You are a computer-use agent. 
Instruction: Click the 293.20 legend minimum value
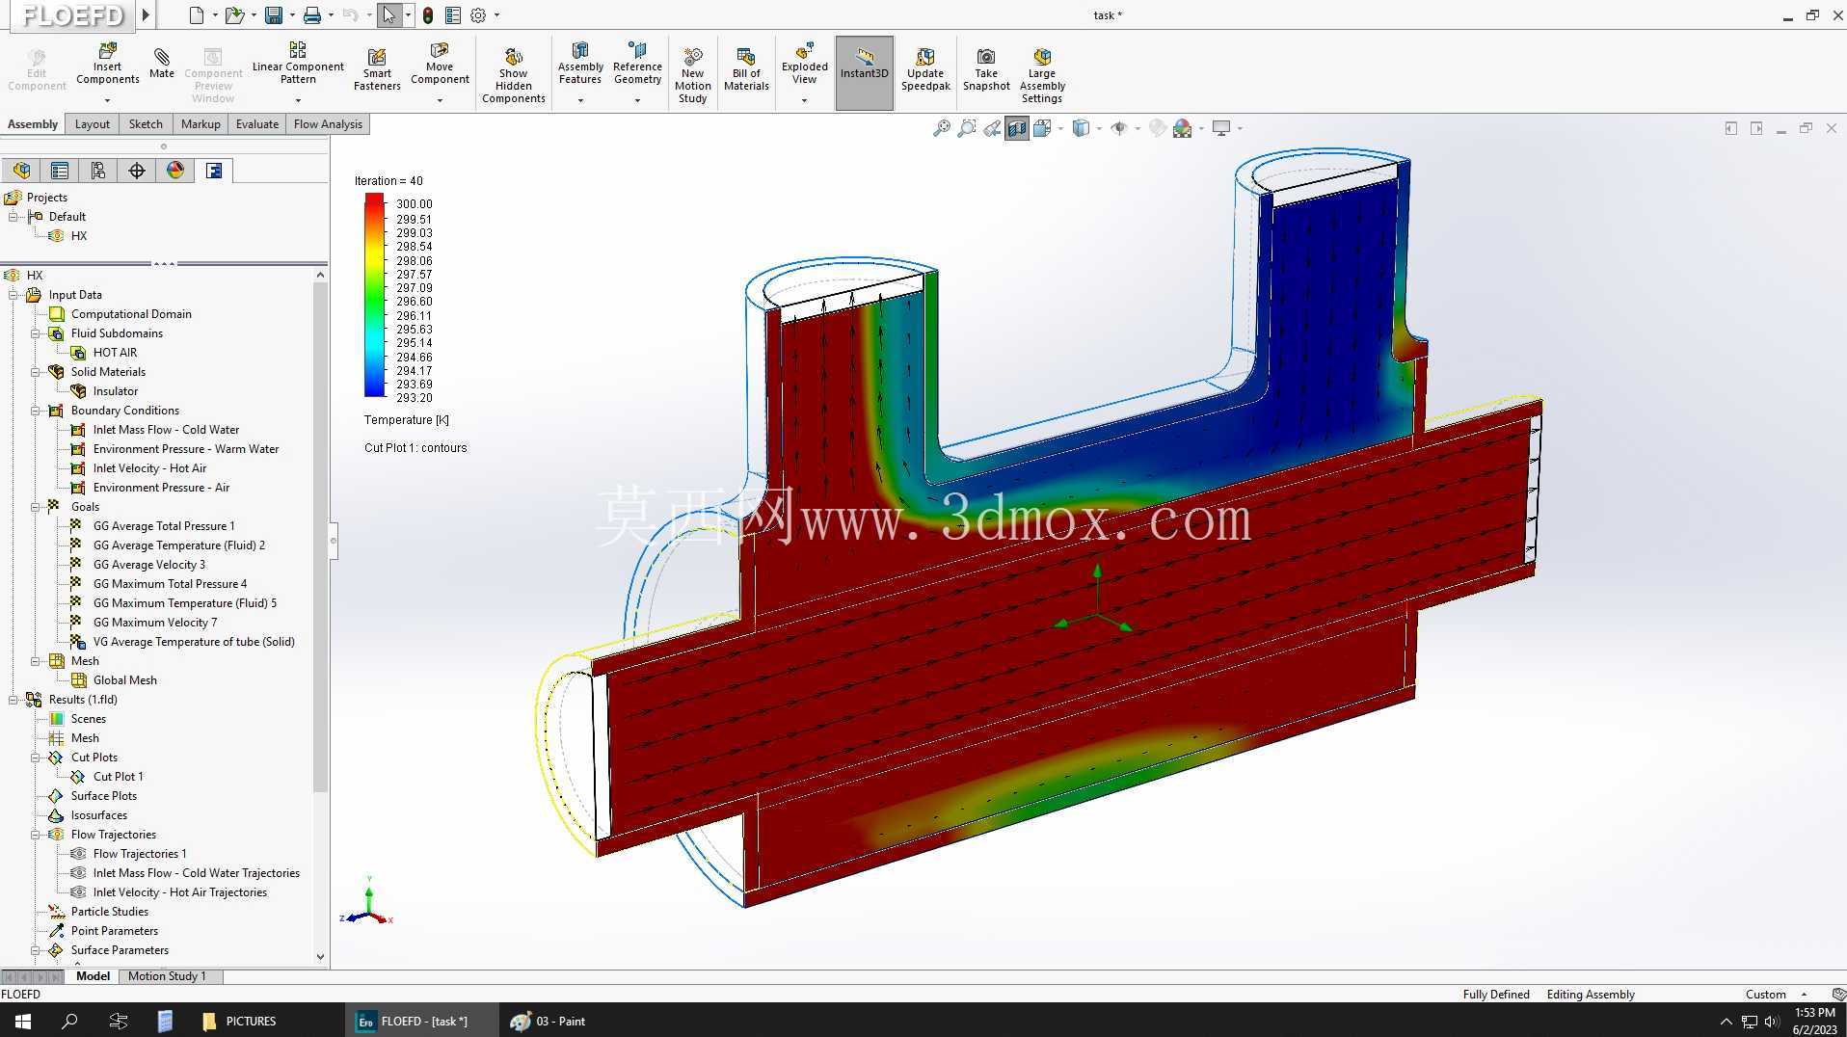point(414,398)
